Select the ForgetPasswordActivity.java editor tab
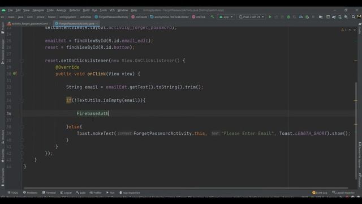 76,24
